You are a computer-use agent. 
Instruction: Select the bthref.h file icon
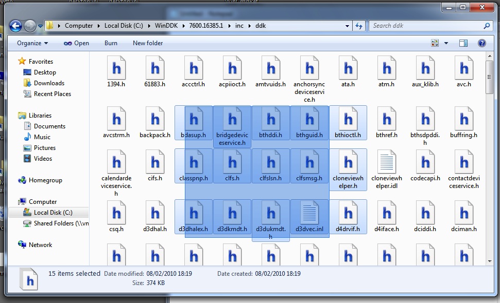tap(387, 119)
